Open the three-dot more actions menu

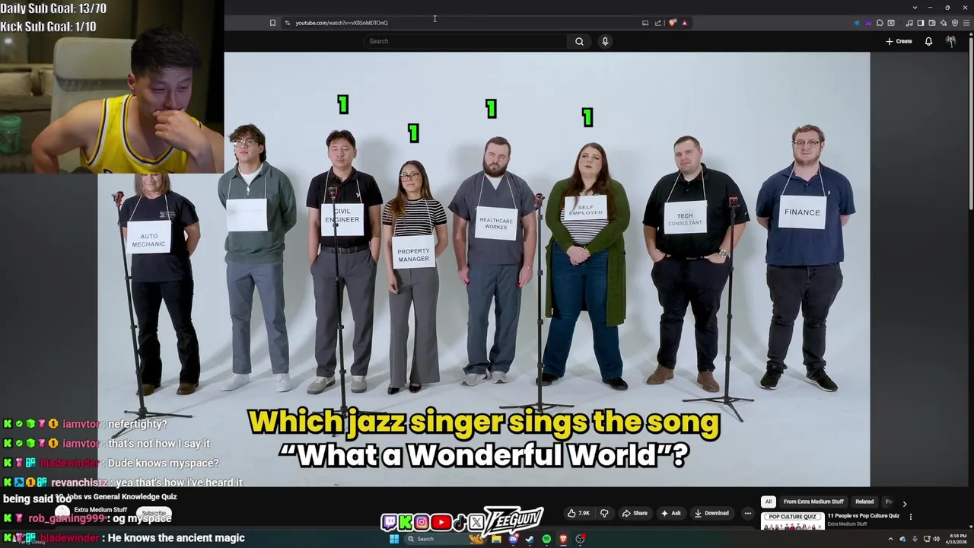(747, 513)
